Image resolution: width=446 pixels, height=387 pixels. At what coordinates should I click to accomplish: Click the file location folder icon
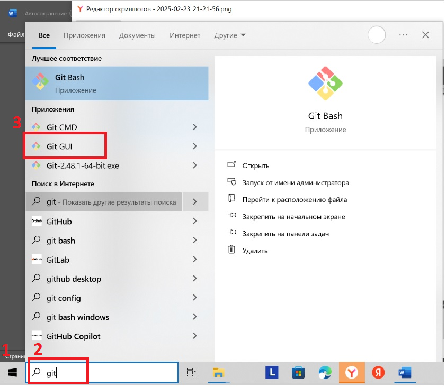[231, 198]
